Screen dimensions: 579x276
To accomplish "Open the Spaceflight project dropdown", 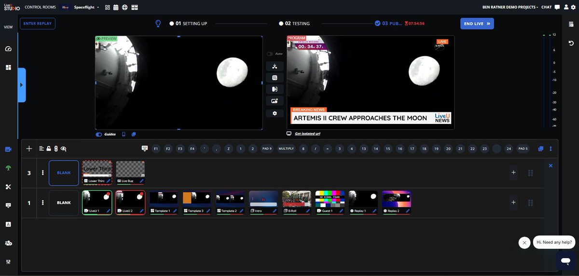I will click(x=87, y=7).
